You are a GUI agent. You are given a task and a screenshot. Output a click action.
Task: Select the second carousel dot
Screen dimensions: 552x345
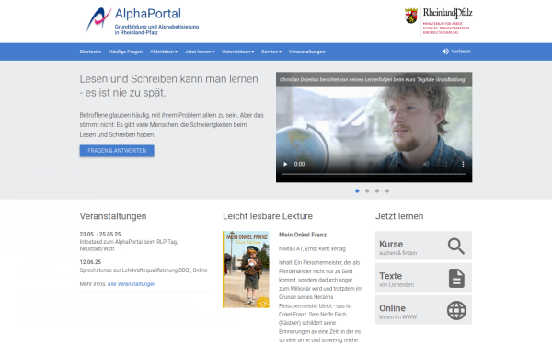[x=367, y=190]
